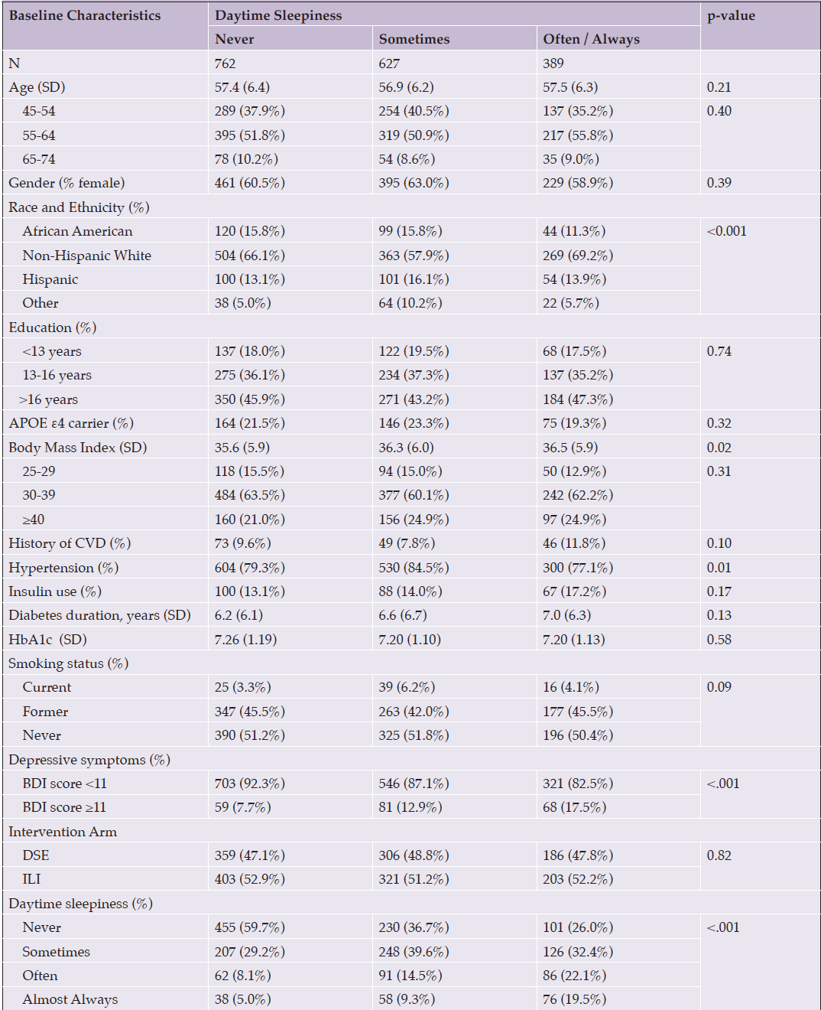Click the HbA1c (SD) row label
The image size is (821, 1010).
(47, 640)
